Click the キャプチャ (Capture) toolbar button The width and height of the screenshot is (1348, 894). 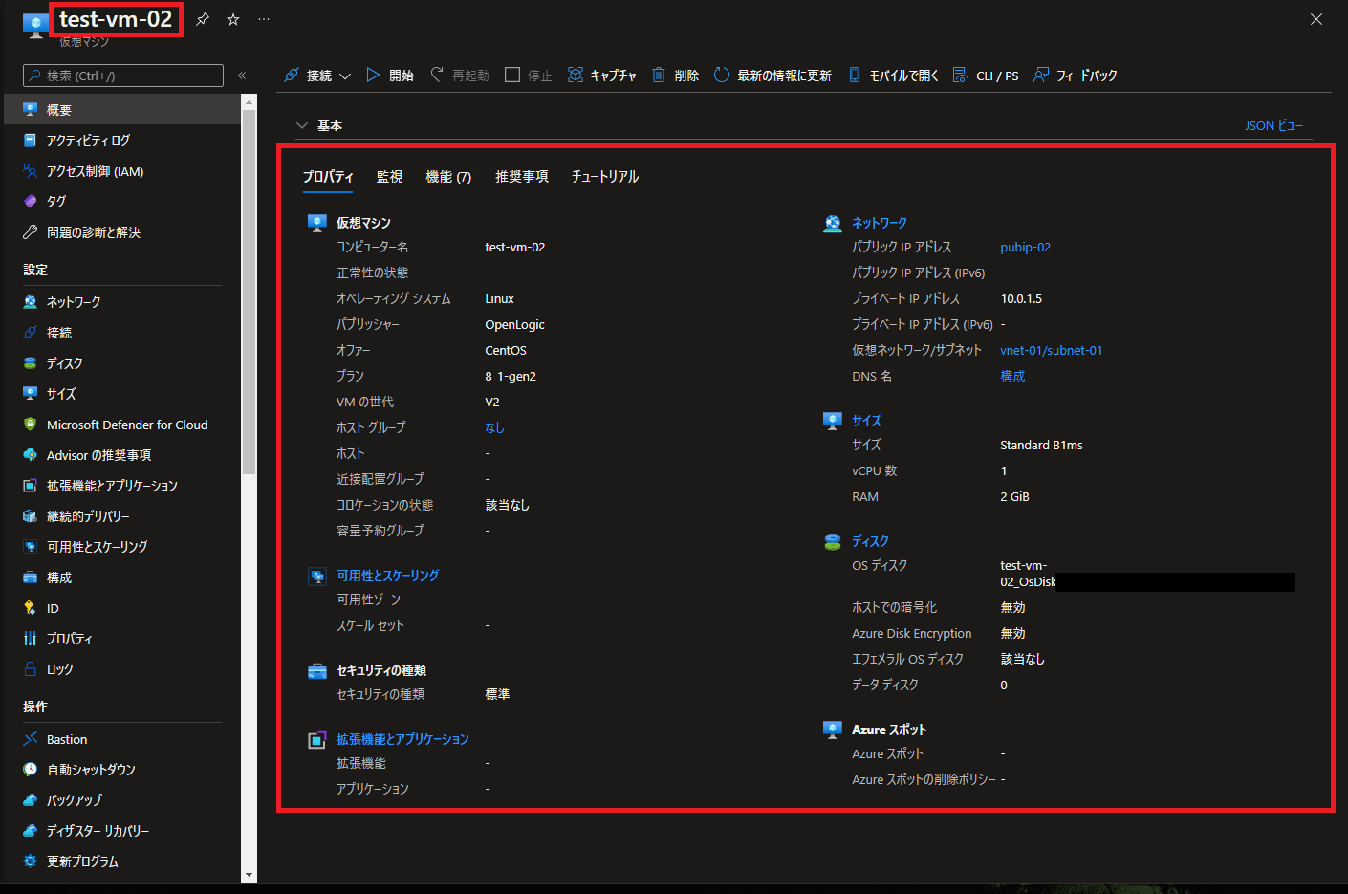click(602, 76)
